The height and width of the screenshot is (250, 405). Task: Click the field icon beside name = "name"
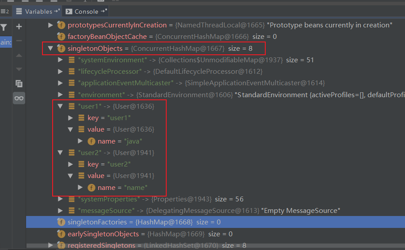pyautogui.click(x=92, y=188)
